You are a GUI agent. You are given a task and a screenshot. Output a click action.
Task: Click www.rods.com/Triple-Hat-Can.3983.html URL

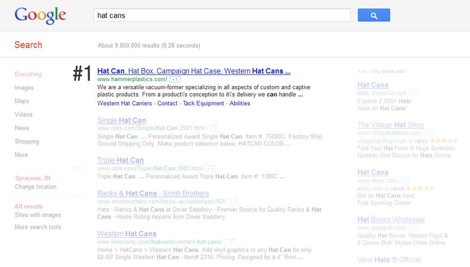150,168
